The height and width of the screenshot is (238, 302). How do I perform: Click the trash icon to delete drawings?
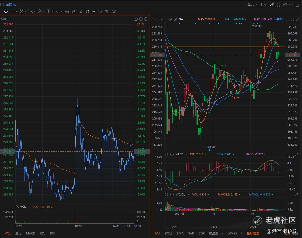[x=106, y=11]
